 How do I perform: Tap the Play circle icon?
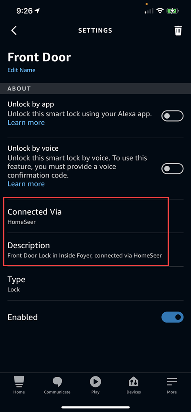(95, 381)
